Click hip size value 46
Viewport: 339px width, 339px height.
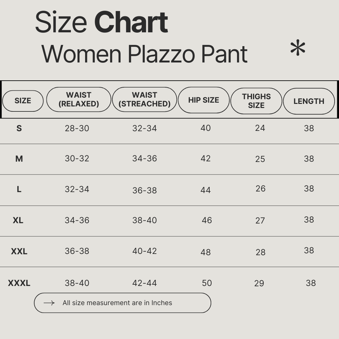pyautogui.click(x=207, y=220)
